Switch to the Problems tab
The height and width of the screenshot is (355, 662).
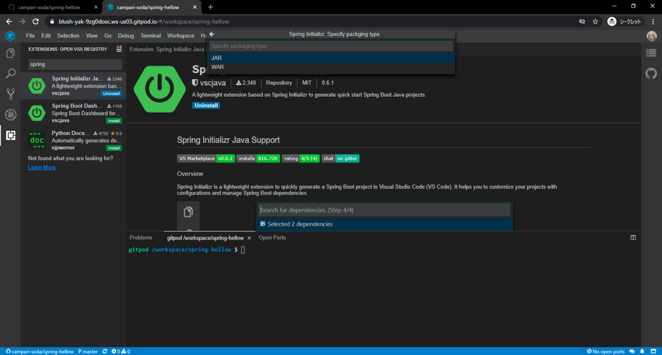(x=141, y=238)
